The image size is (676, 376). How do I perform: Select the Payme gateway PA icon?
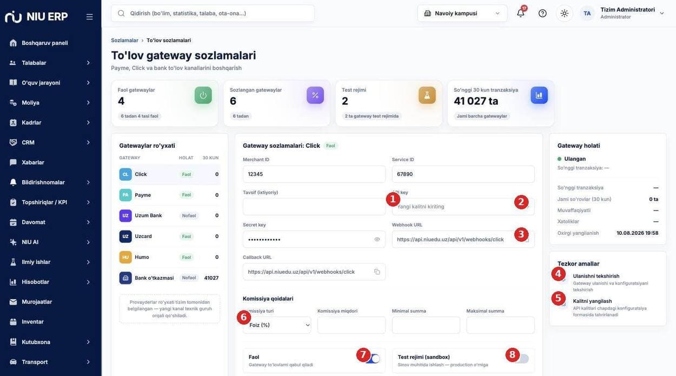click(125, 195)
